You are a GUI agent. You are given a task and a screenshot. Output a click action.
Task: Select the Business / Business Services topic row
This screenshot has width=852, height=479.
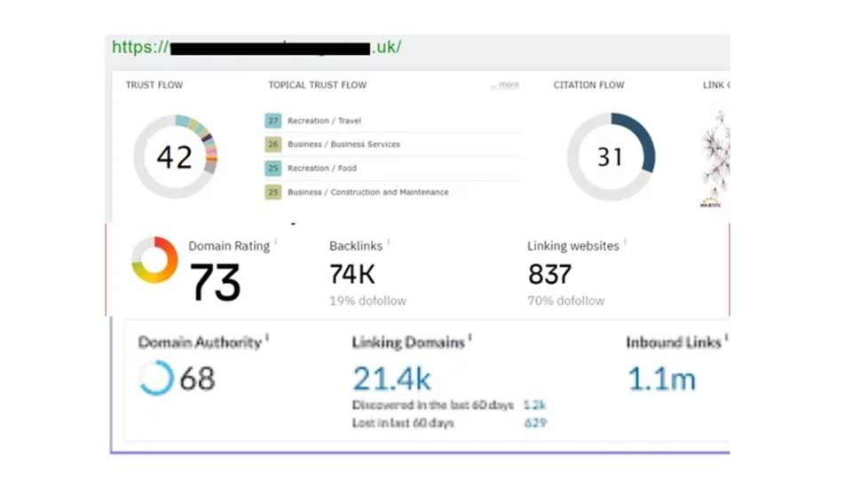tap(392, 145)
